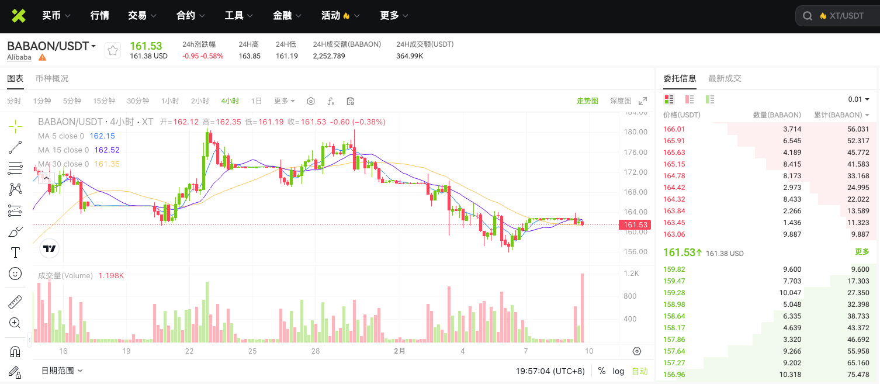Open the 日期范围 date range dropdown
The height and width of the screenshot is (384, 880).
coord(62,371)
